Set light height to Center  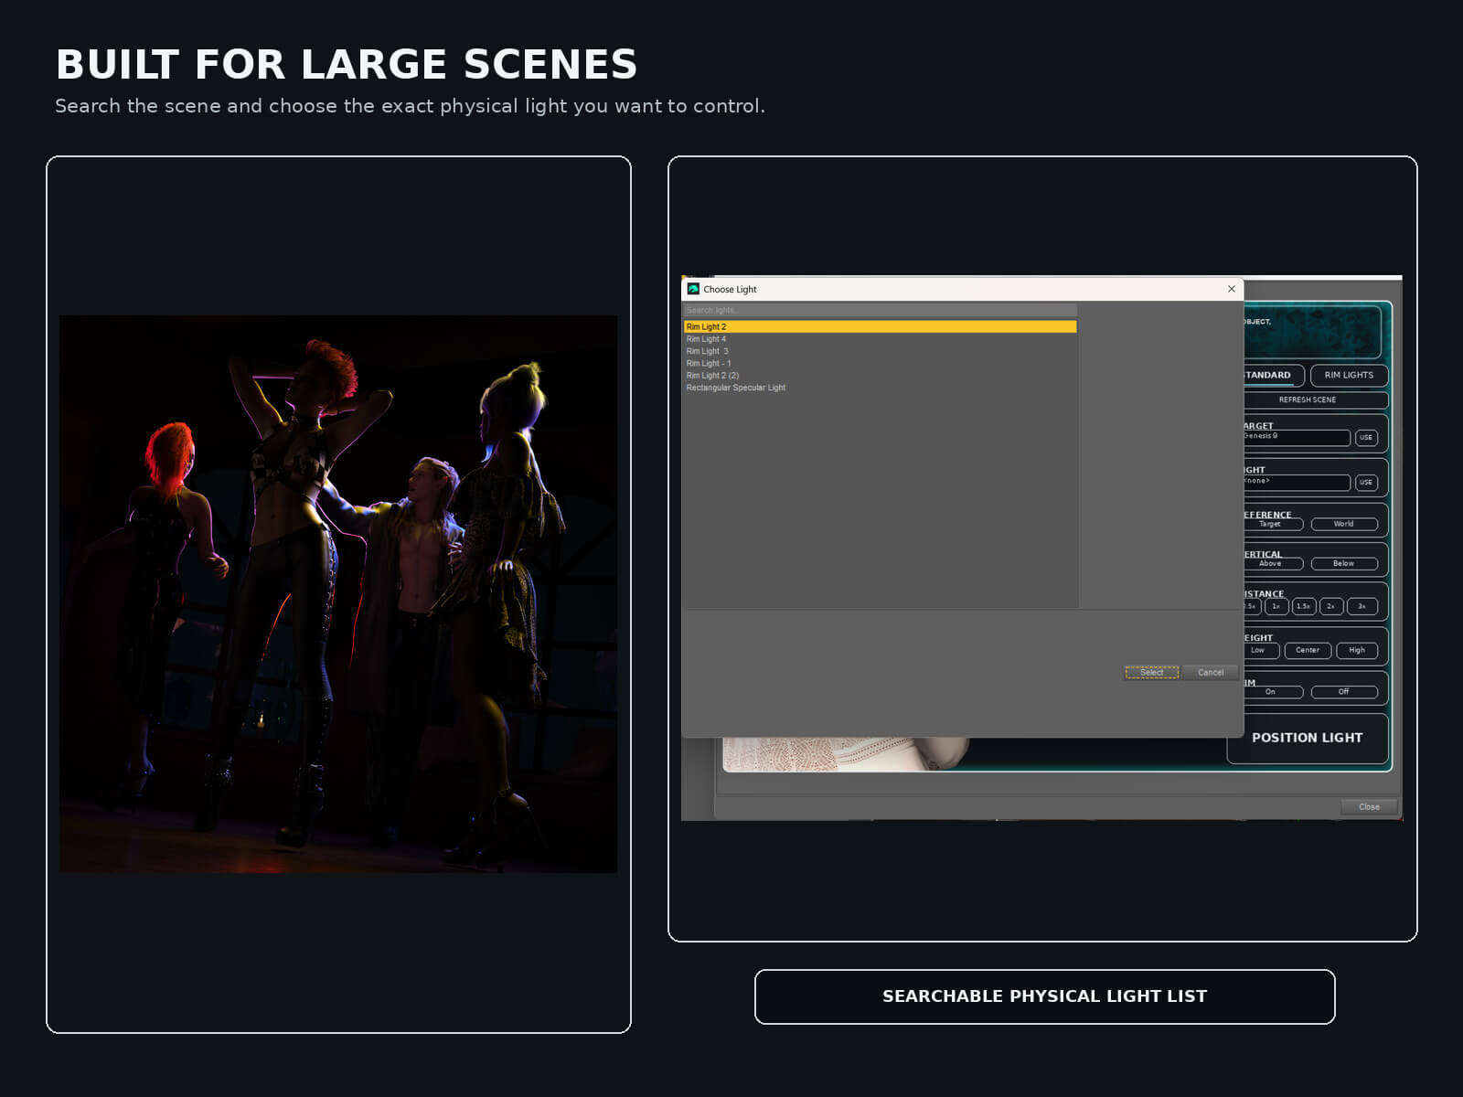pos(1308,650)
